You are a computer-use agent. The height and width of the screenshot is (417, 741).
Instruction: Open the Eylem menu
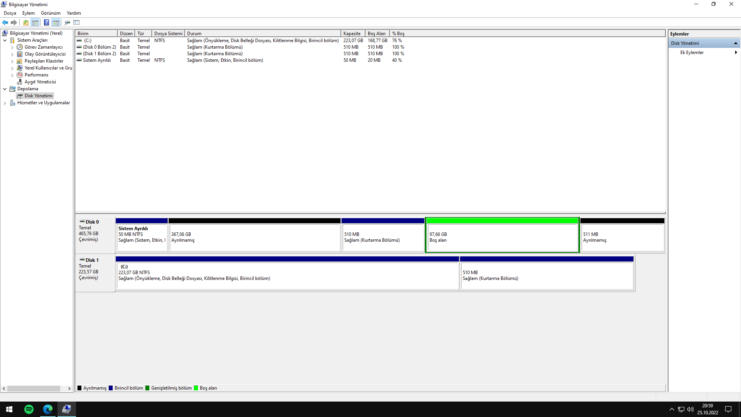click(28, 13)
